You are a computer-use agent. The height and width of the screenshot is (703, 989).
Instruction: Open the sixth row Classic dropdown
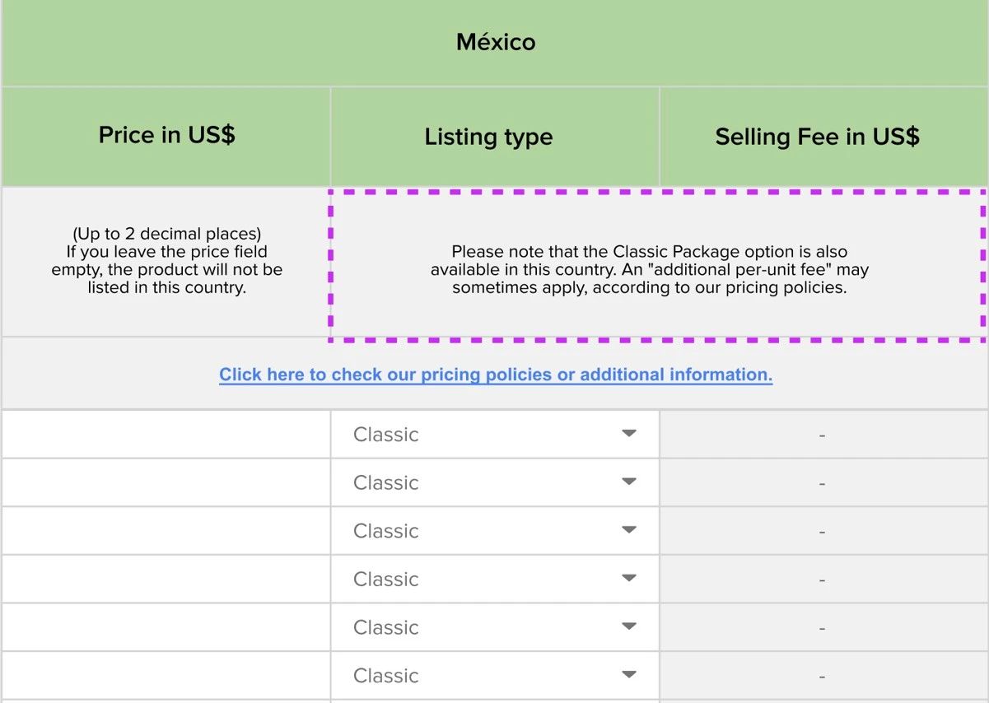494,675
